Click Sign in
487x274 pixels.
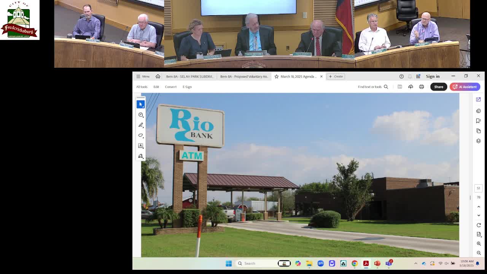(x=433, y=76)
